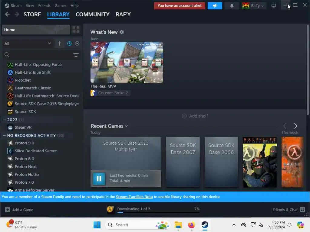Open Source SDK Base 2006 tile
The width and height of the screenshot is (310, 232).
221,162
